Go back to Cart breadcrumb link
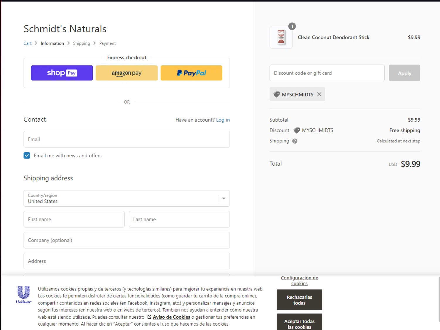Viewport: 440px width, 330px height. [28, 43]
